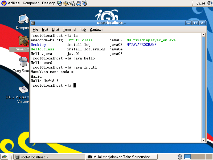Open the Komputer desktop icon
The width and height of the screenshot is (213, 160).
tap(23, 22)
